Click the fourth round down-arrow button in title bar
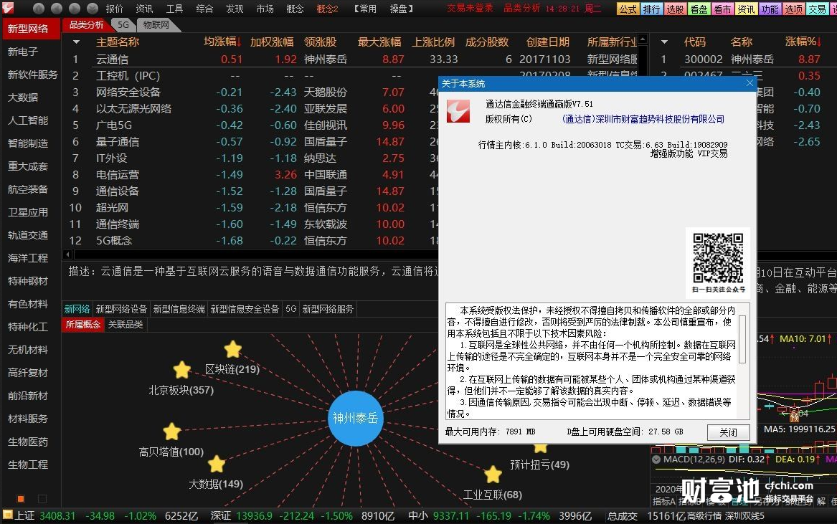The image size is (837, 524). pos(93,9)
